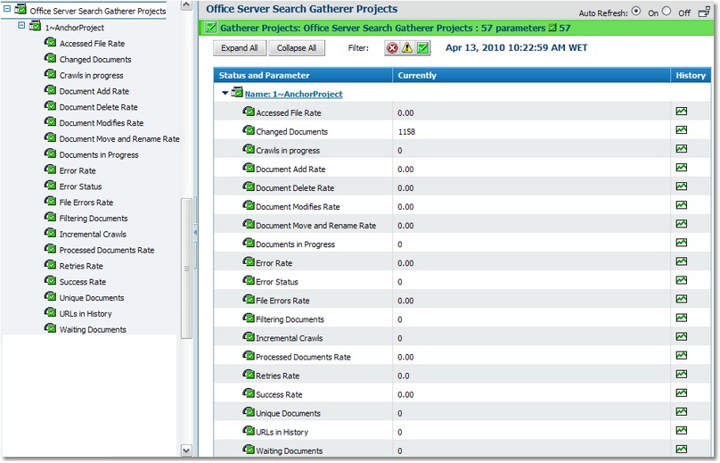
Task: Click the tree panel scroll down arrow
Action: pos(186,451)
